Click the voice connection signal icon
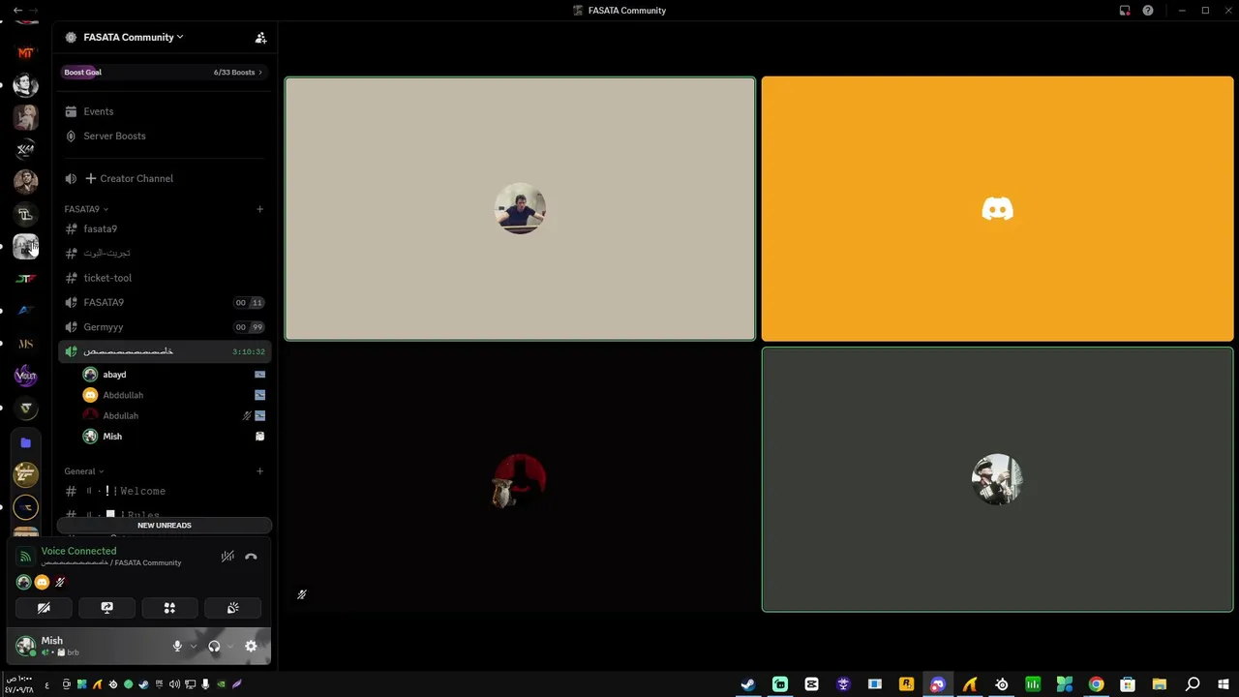This screenshot has width=1239, height=697. [x=25, y=557]
